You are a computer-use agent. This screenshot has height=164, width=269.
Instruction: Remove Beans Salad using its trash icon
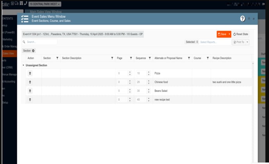coord(30,91)
